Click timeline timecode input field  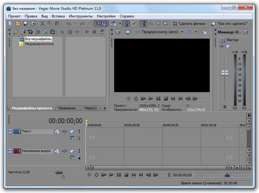[x=182, y=175]
